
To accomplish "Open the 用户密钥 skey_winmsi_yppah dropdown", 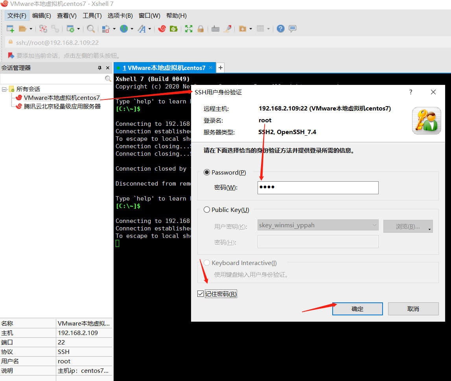I will (x=318, y=225).
